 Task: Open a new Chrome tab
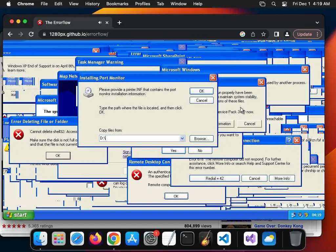coord(119,23)
